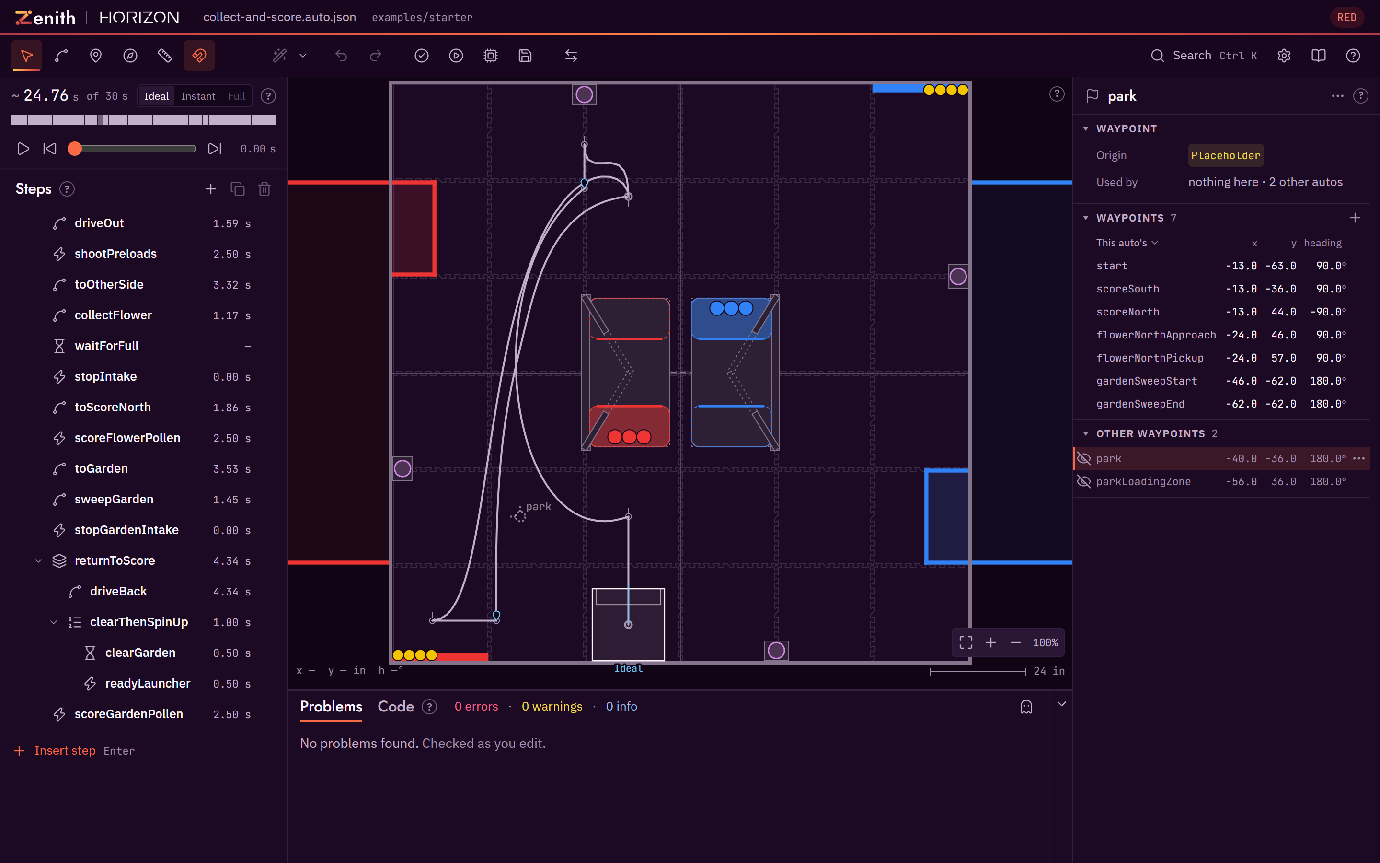Screen dimensions: 1380x863
Task: Select the waypoint pin tool
Action: click(x=96, y=55)
